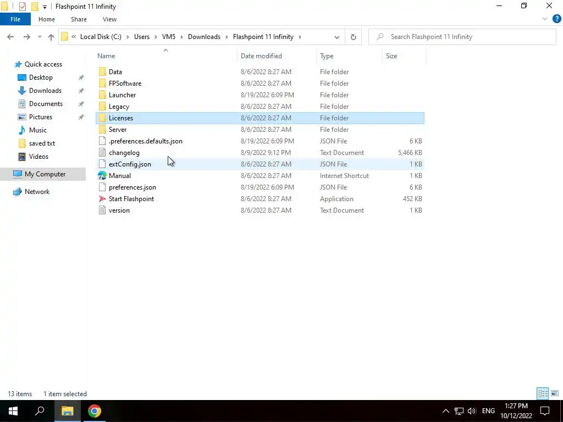Open the network tray icon
The width and height of the screenshot is (563, 422).
click(459, 411)
